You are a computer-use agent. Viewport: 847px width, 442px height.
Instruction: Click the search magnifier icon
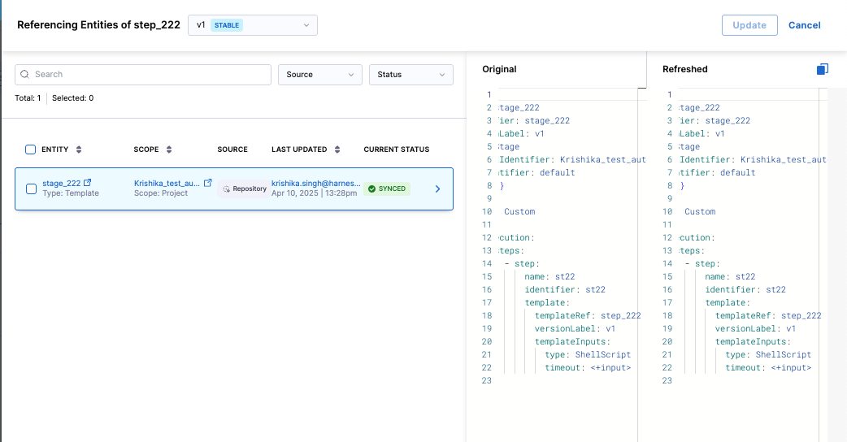[25, 75]
